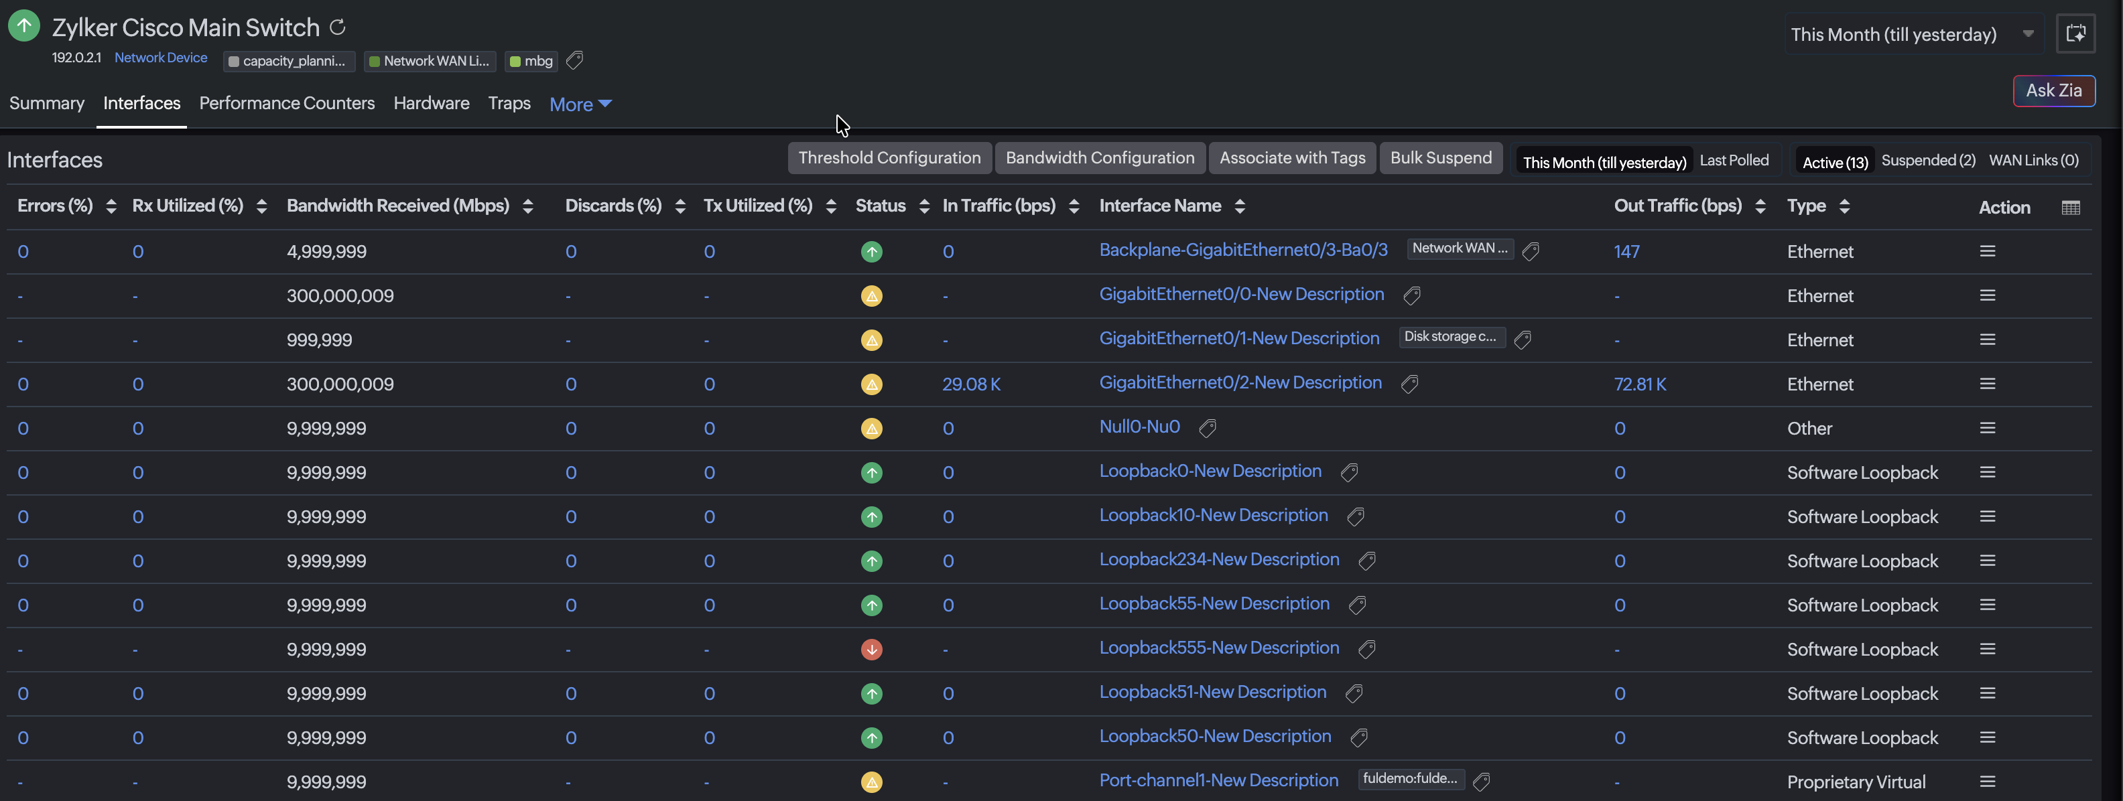
Task: Open action menu for Loopback0 row
Action: pyautogui.click(x=1988, y=473)
